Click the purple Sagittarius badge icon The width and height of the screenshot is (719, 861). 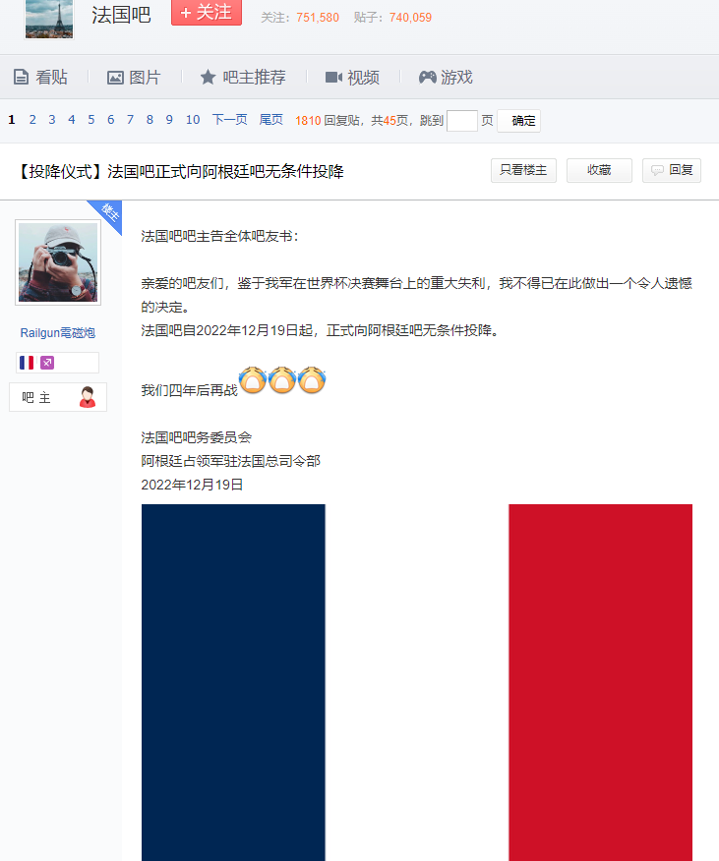(47, 363)
